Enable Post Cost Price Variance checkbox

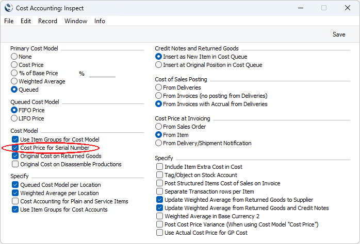pos(159,224)
